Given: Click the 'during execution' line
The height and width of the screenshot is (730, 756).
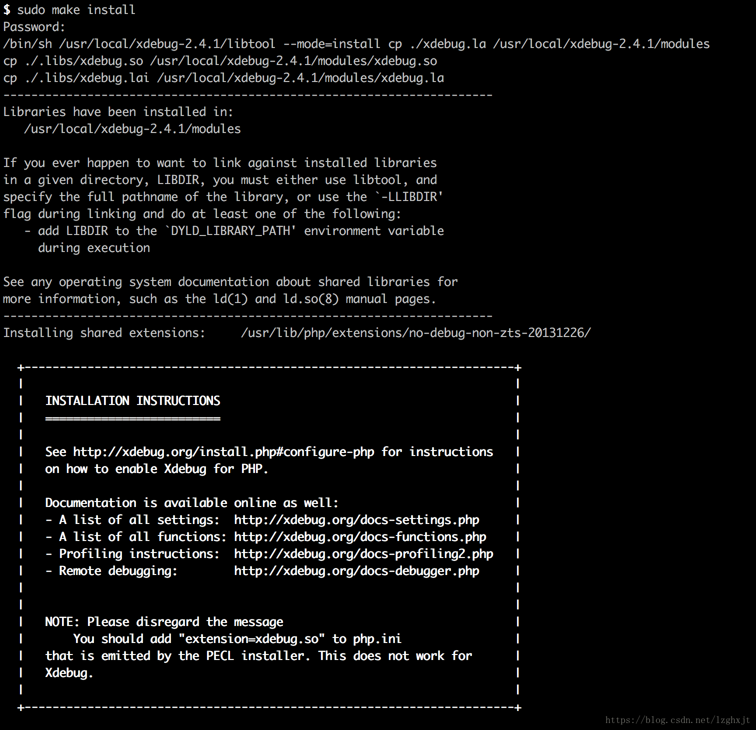Looking at the screenshot, I should tap(94, 248).
